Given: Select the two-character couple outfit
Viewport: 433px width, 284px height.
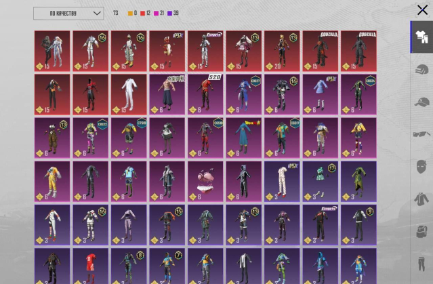Looking at the screenshot, I should coord(52,51).
